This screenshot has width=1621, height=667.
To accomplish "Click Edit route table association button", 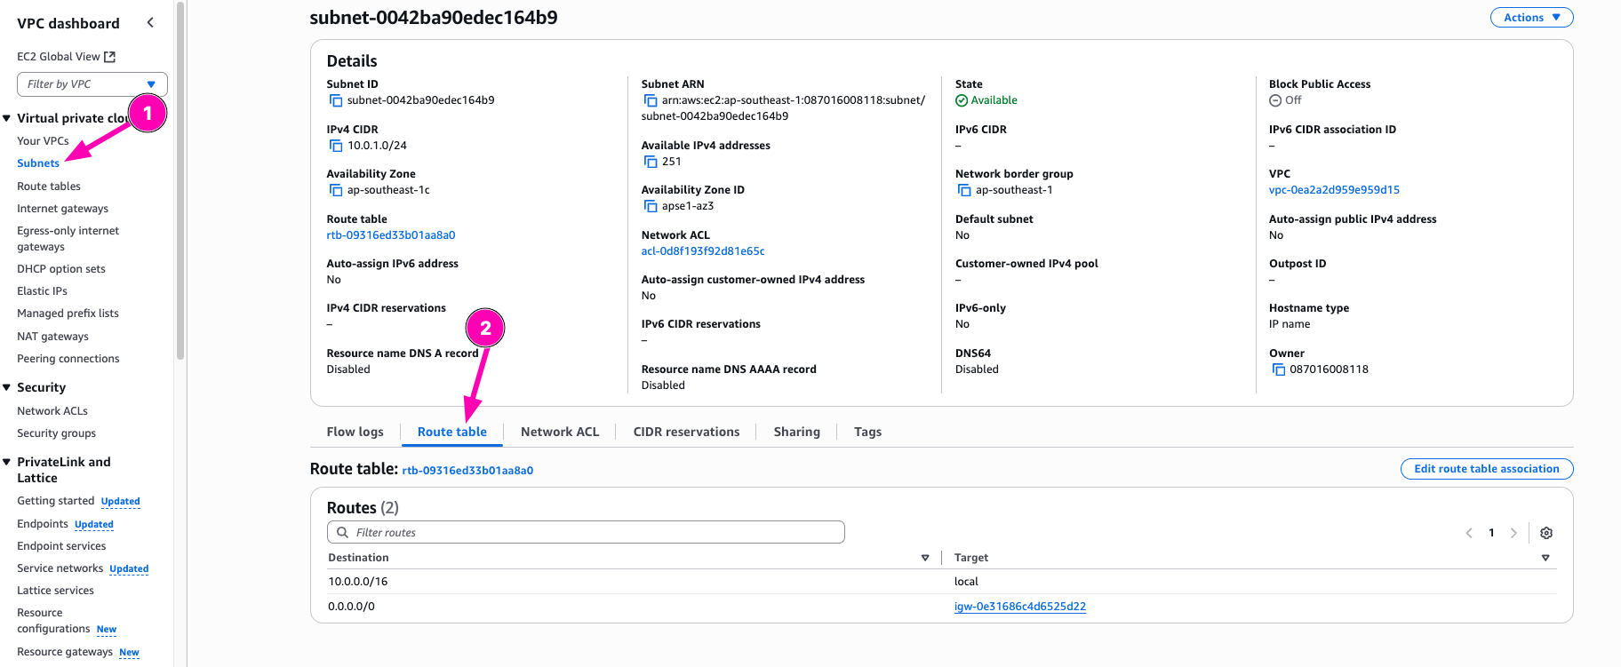I will pyautogui.click(x=1486, y=469).
